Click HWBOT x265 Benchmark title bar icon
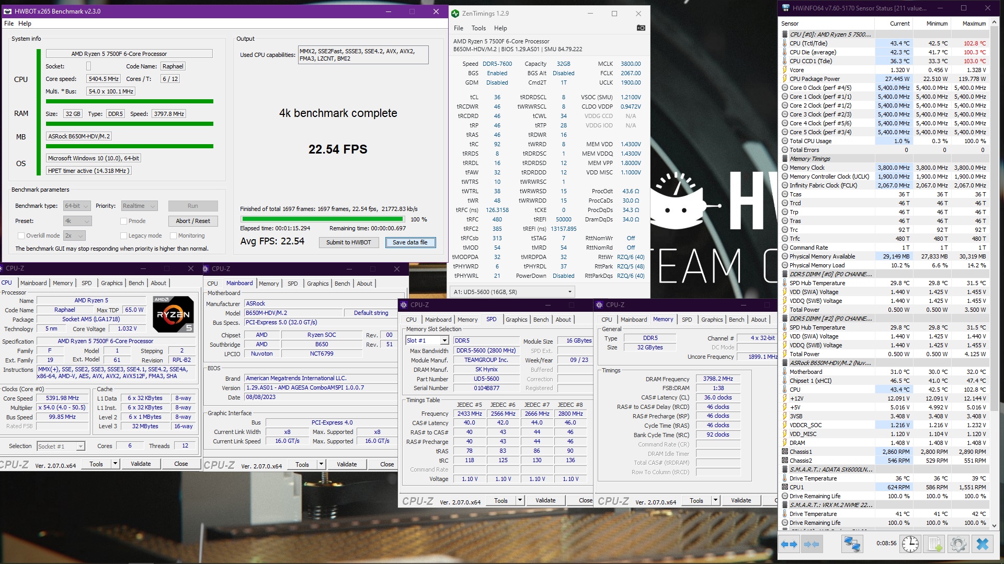The image size is (1004, 564). click(8, 11)
